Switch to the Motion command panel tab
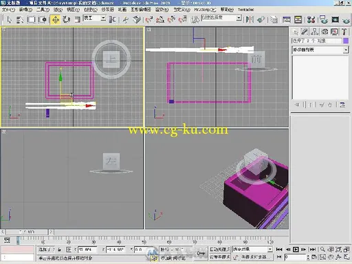The width and height of the screenshot is (352, 264). coord(324,32)
